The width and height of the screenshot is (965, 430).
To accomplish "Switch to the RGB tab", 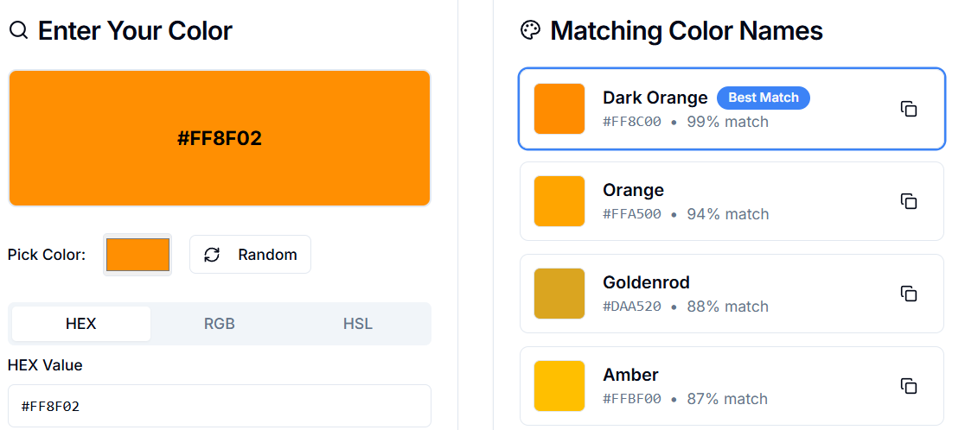I will tap(220, 324).
